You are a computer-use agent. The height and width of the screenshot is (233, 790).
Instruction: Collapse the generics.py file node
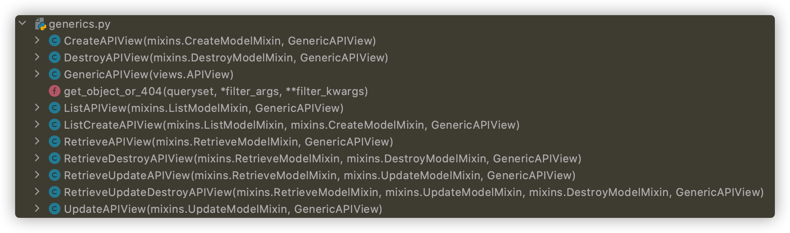click(23, 23)
